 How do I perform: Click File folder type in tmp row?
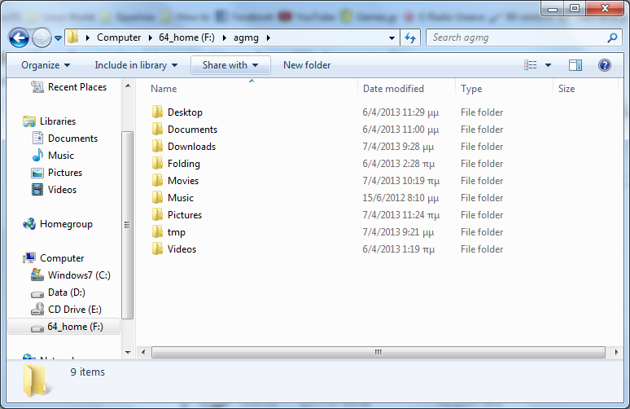tap(482, 232)
